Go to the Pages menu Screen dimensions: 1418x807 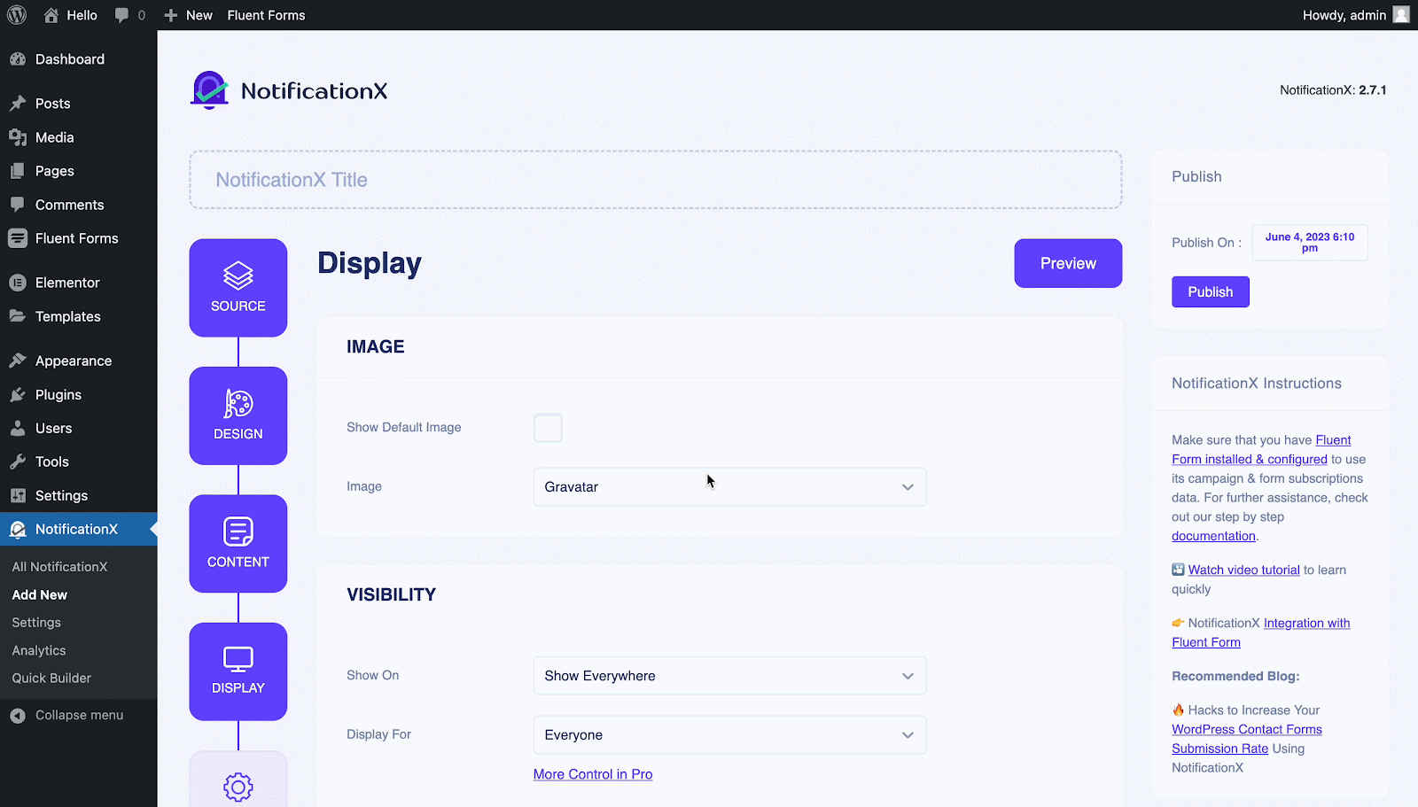tap(55, 171)
